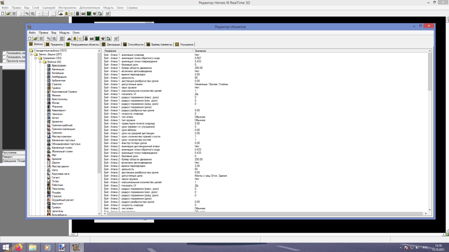This screenshot has height=252, width=449.
Task: Select the Титан unit in the tree
Action: tap(55, 181)
